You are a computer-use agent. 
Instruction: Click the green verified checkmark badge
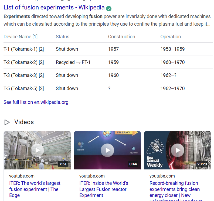109,9
